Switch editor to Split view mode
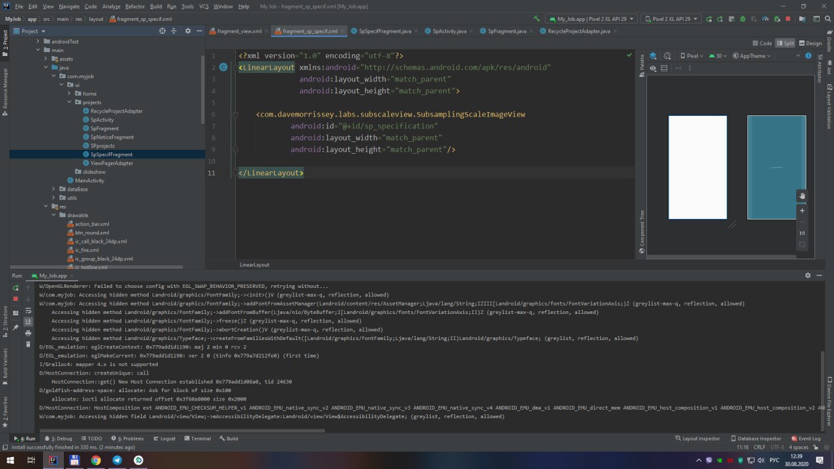834x469 pixels. point(784,43)
